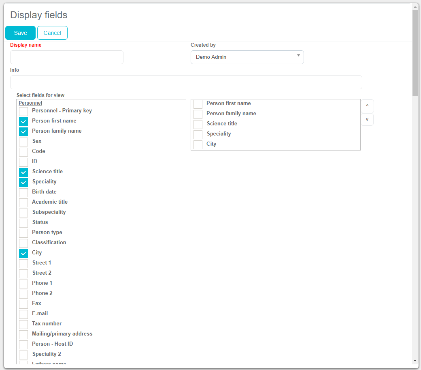This screenshot has width=421, height=370.
Task: Click the scrollbar down arrow
Action: click(x=415, y=361)
